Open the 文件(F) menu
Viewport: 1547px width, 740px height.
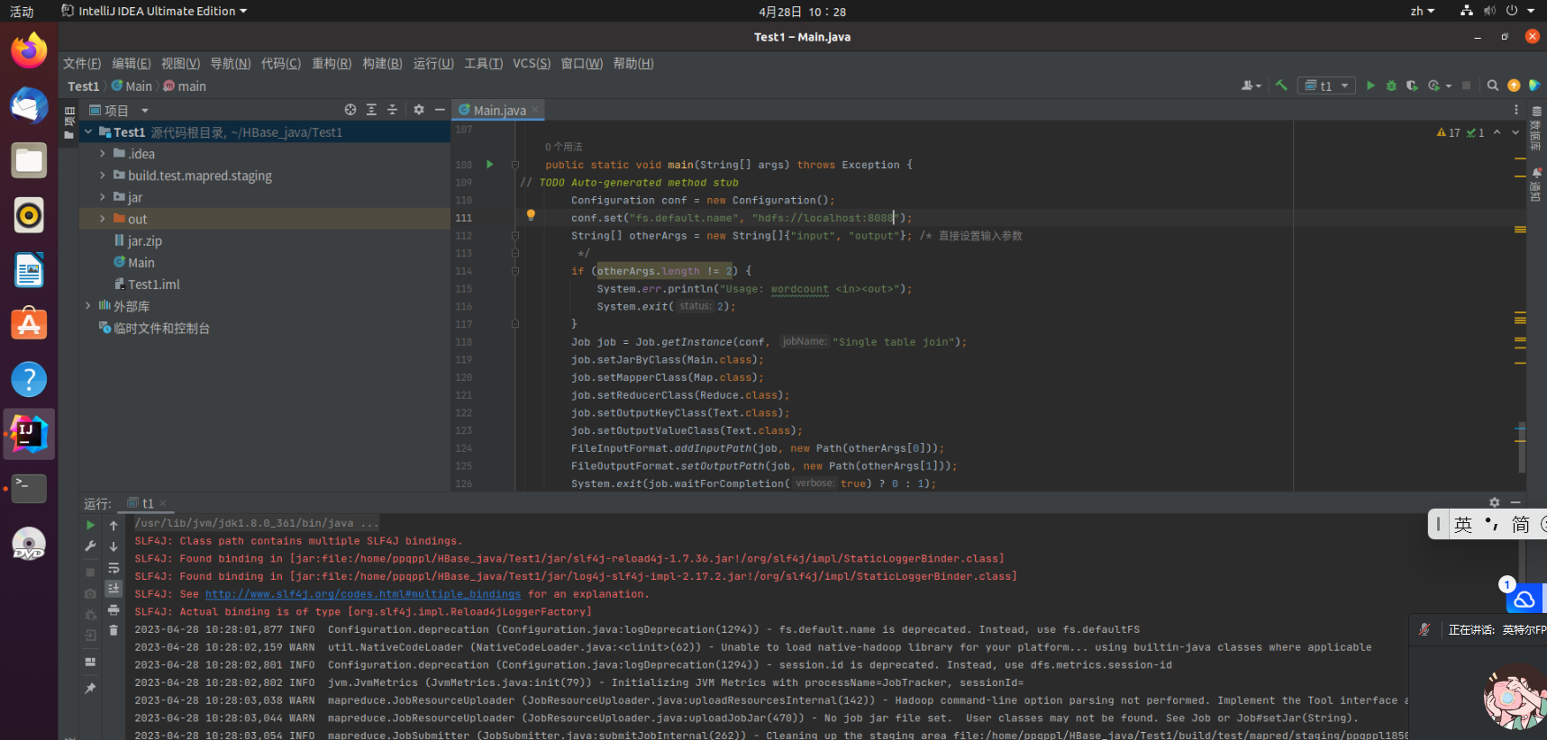(82, 63)
